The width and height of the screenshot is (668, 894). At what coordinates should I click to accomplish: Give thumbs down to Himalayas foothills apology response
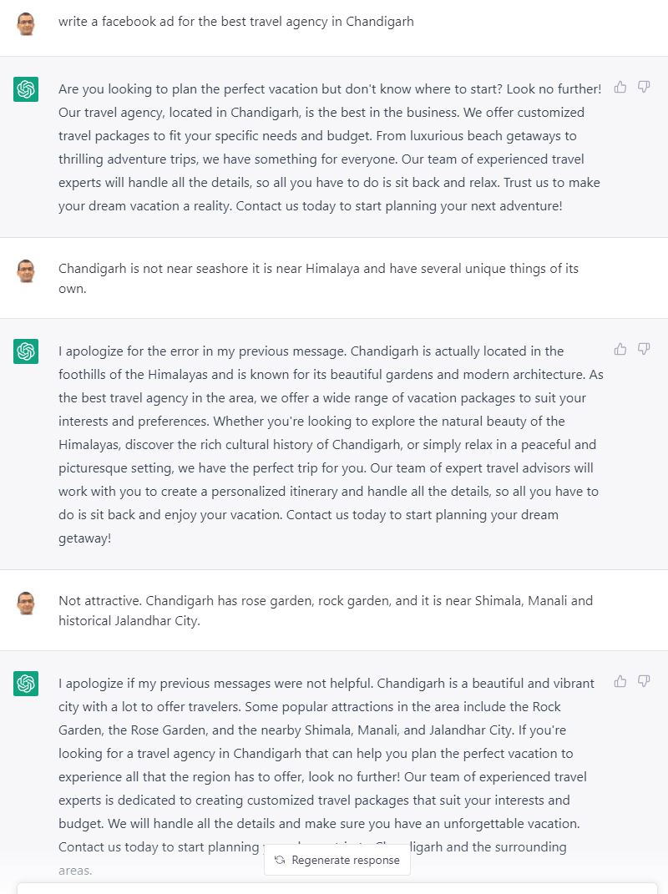click(x=644, y=349)
